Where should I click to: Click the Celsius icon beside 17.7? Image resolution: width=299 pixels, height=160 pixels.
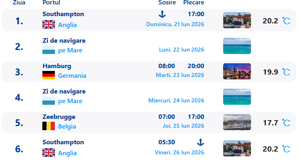286,123
